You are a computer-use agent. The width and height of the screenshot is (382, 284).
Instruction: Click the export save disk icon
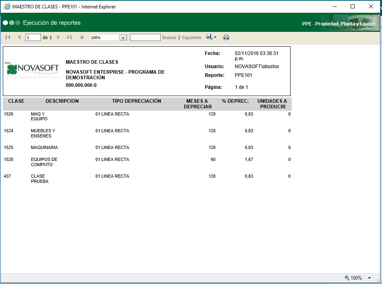pos(209,37)
